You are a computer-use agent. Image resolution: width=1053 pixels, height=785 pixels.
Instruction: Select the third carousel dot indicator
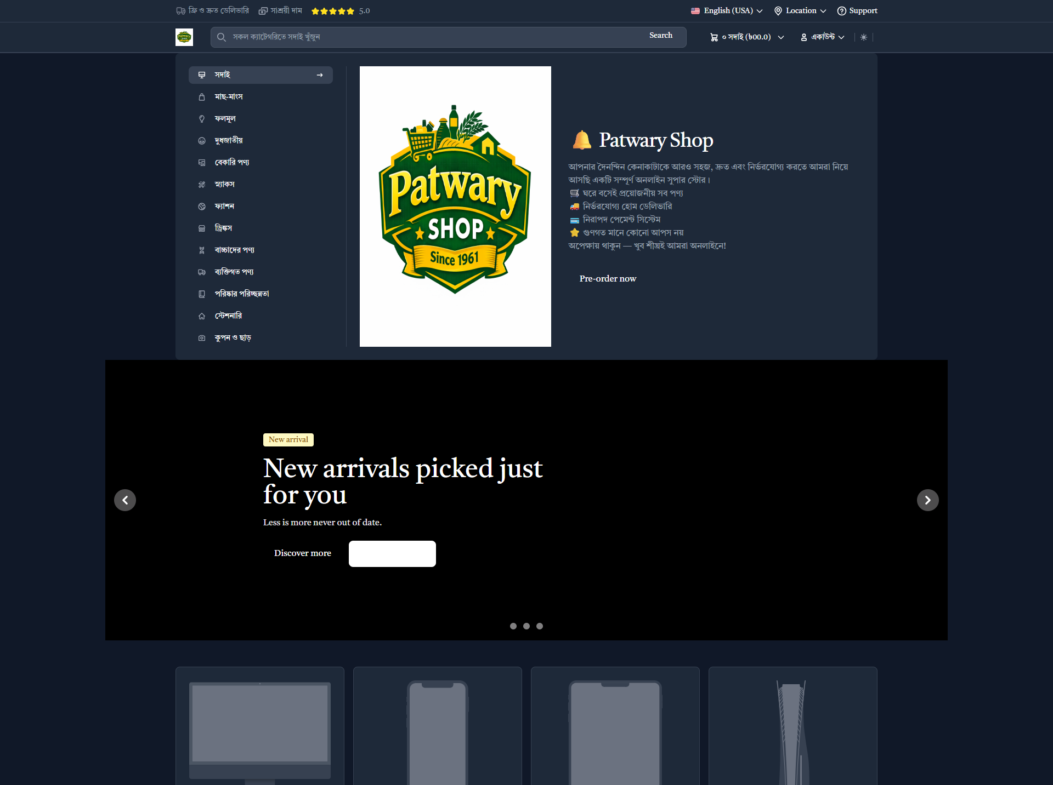coord(540,626)
